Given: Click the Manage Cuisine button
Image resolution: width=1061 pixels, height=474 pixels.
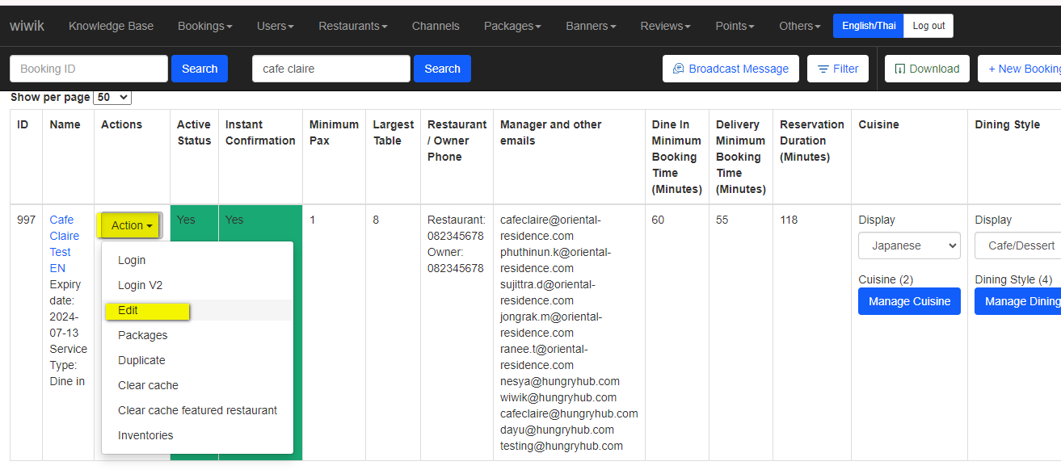Looking at the screenshot, I should click(909, 301).
